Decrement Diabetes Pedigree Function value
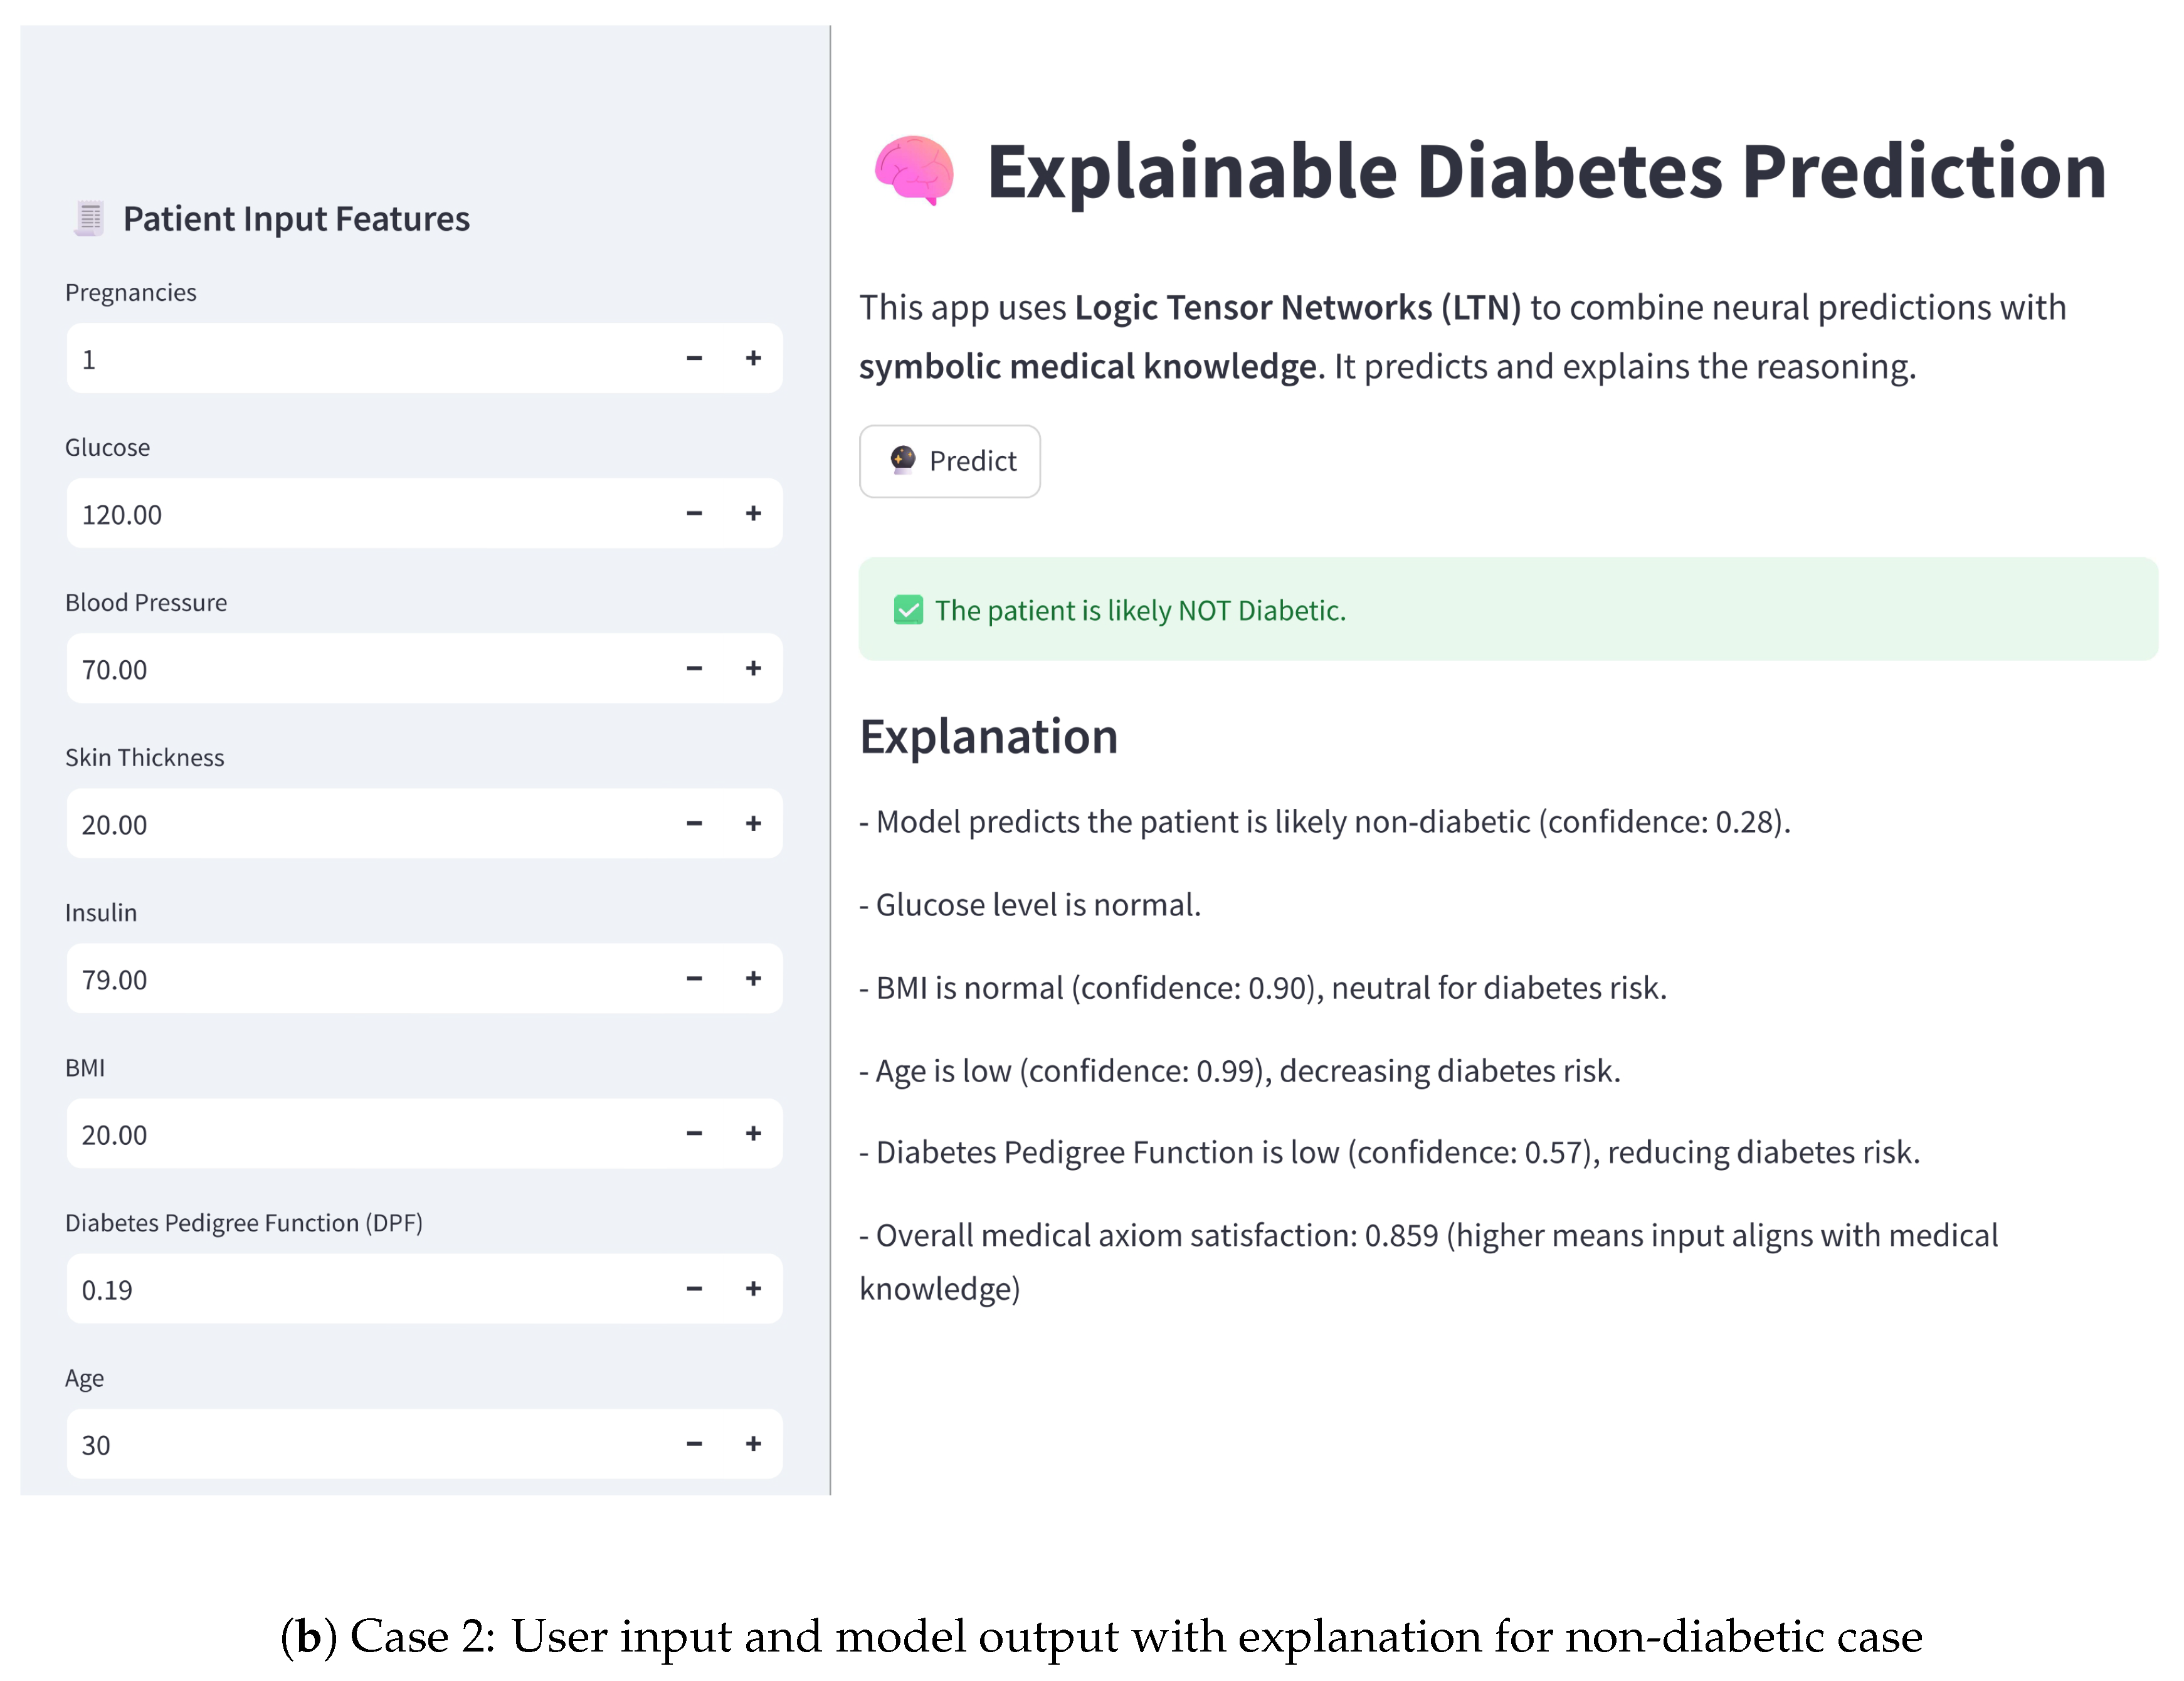Viewport: 2184px width, 1681px height. point(694,1288)
